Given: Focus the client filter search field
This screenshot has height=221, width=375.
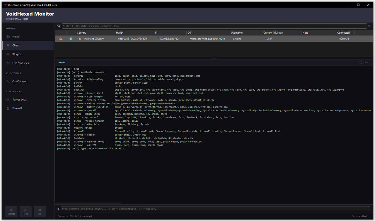Looking at the screenshot, I should tap(214, 26).
